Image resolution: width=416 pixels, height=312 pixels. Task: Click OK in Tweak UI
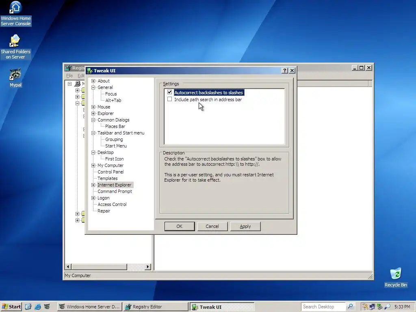pos(179,226)
